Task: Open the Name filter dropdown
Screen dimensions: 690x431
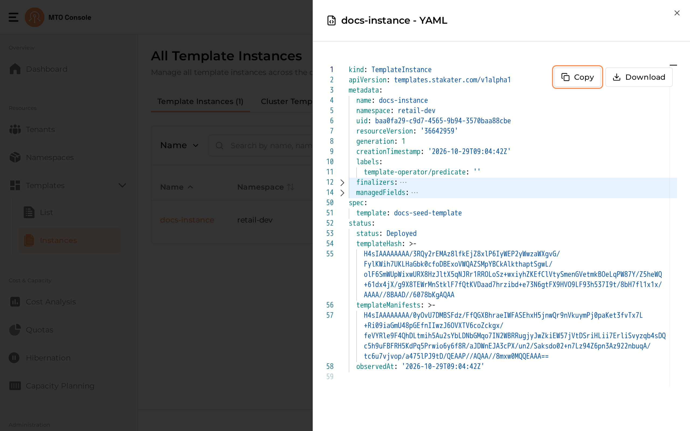Action: [179, 145]
